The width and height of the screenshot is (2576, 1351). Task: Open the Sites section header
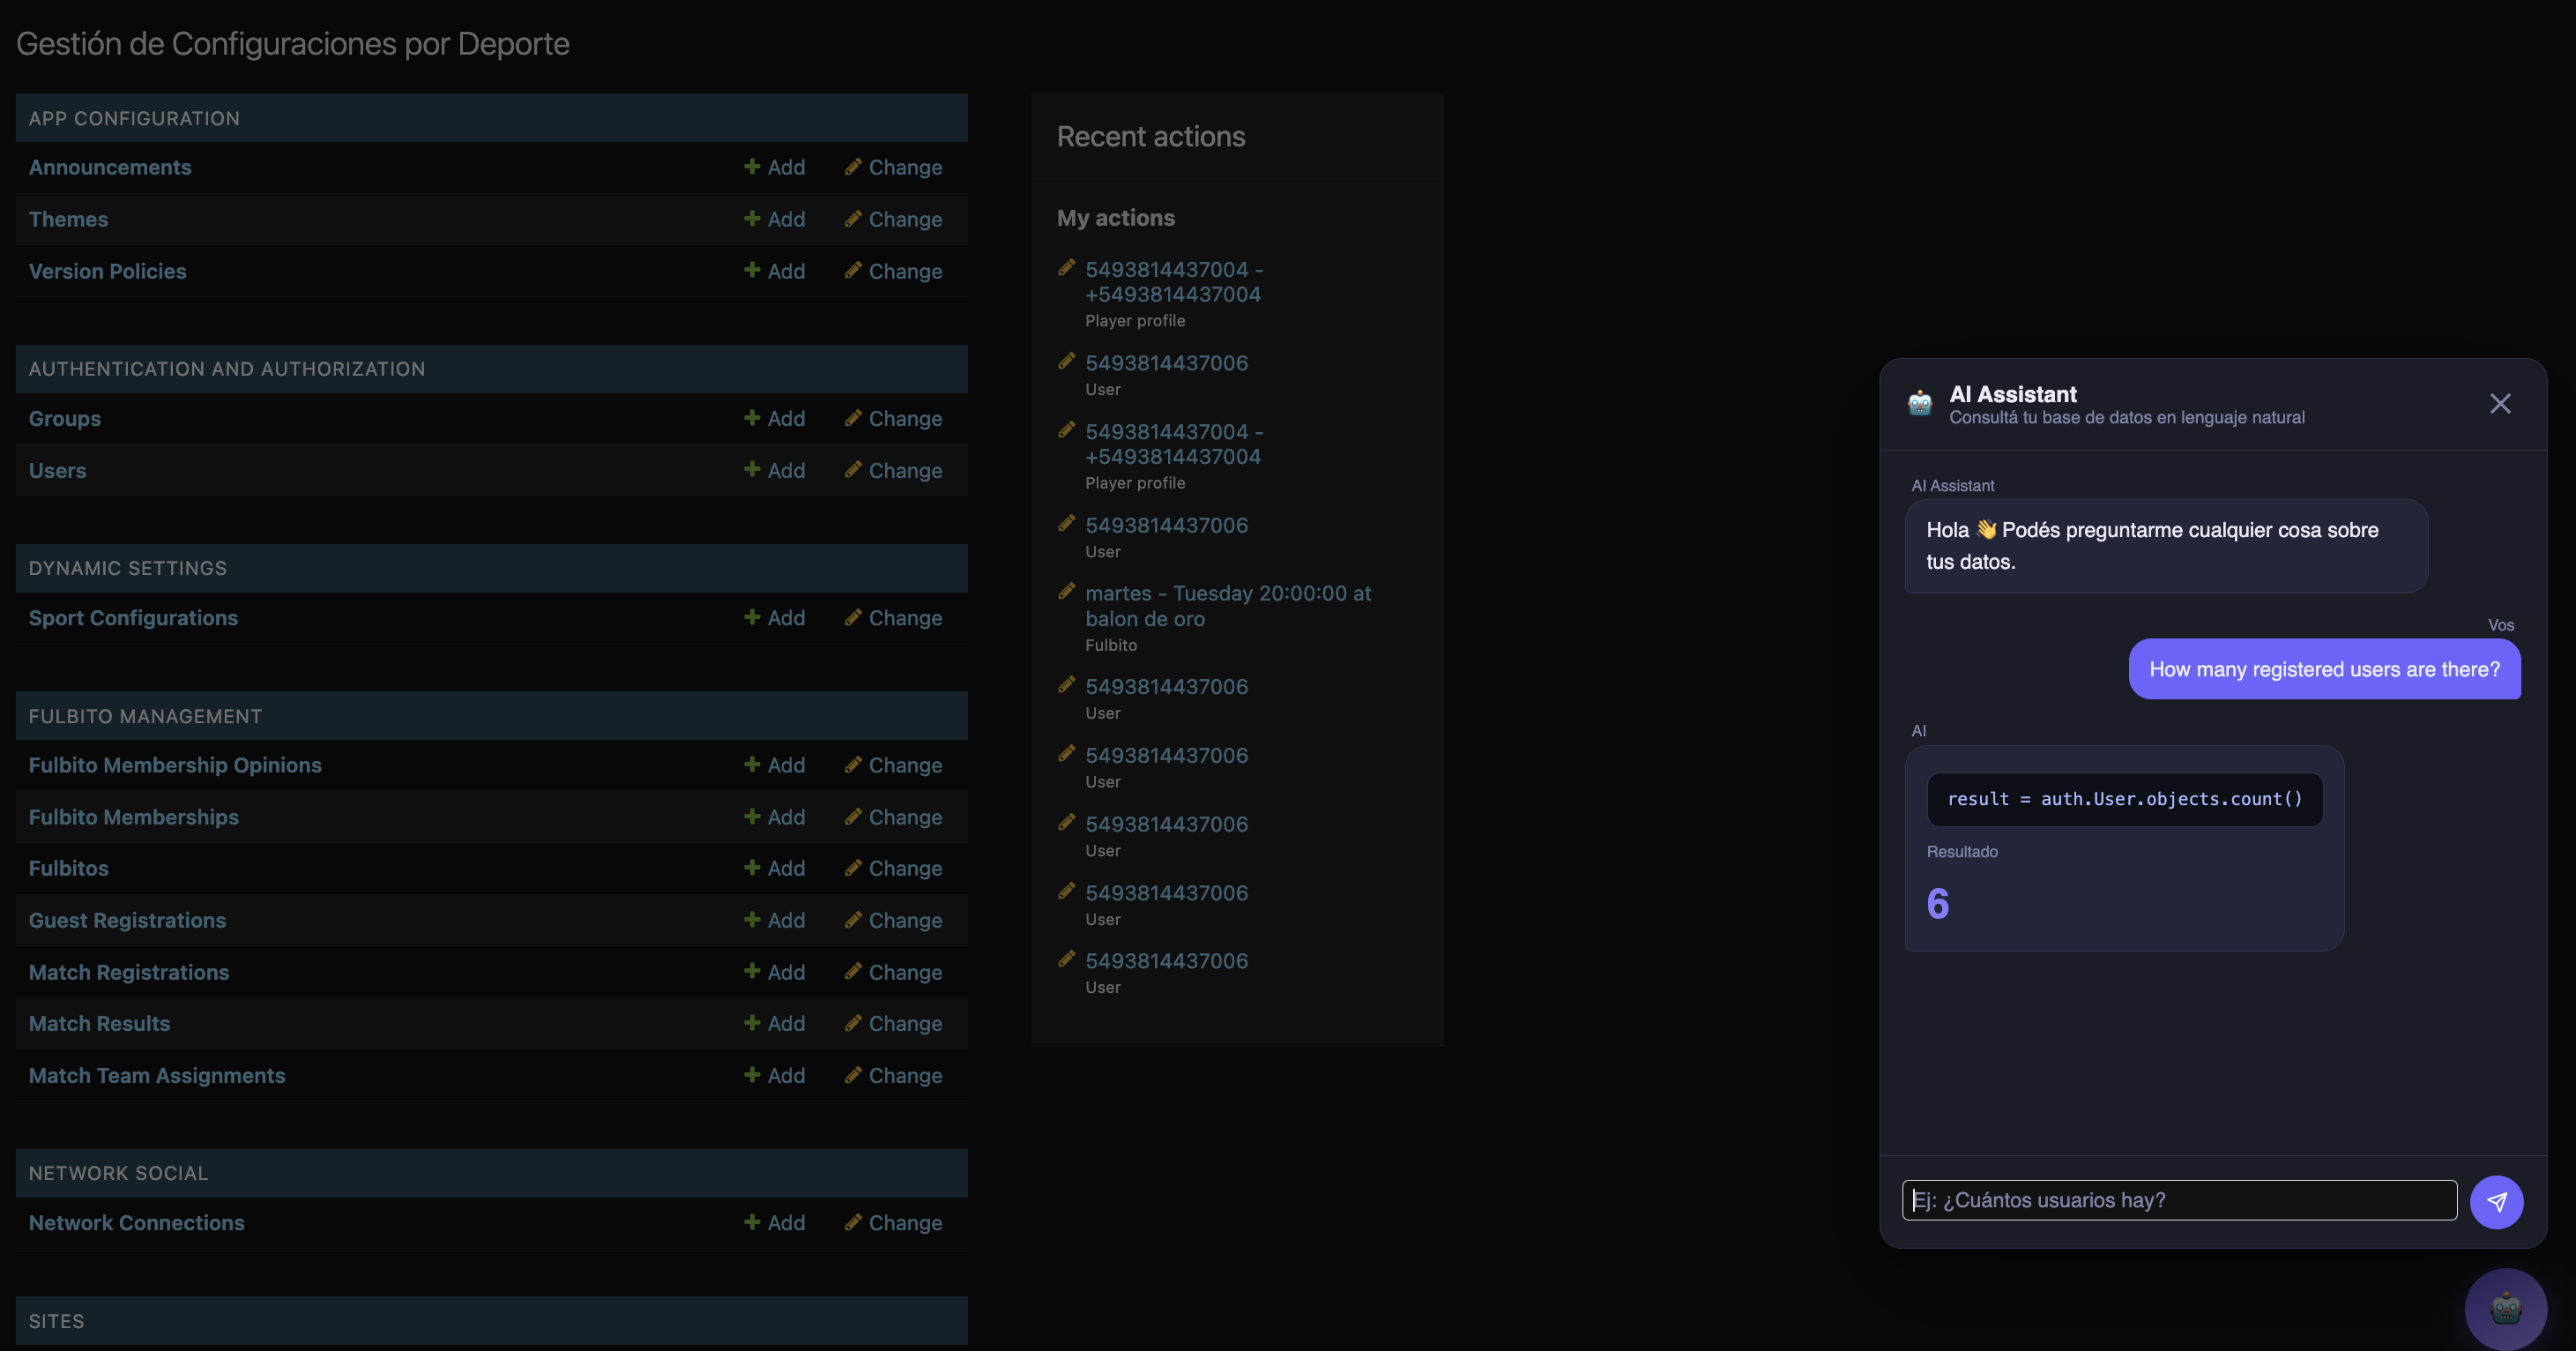56,1321
